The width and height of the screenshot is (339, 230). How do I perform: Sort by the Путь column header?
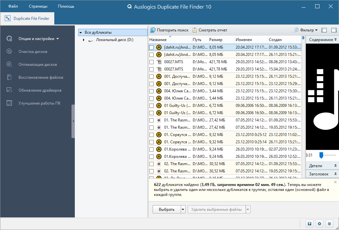tap(200, 40)
